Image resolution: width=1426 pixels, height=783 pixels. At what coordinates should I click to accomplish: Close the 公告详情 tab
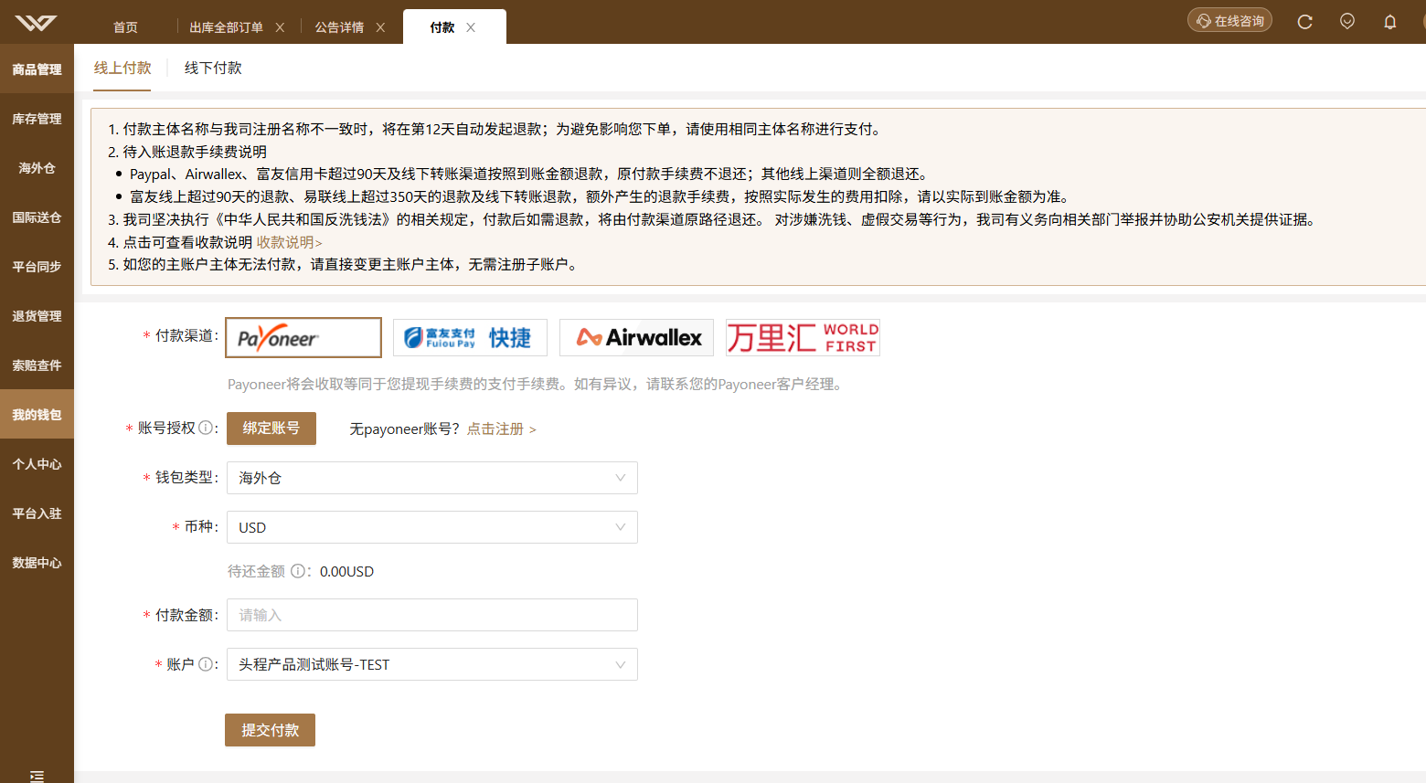coord(380,27)
